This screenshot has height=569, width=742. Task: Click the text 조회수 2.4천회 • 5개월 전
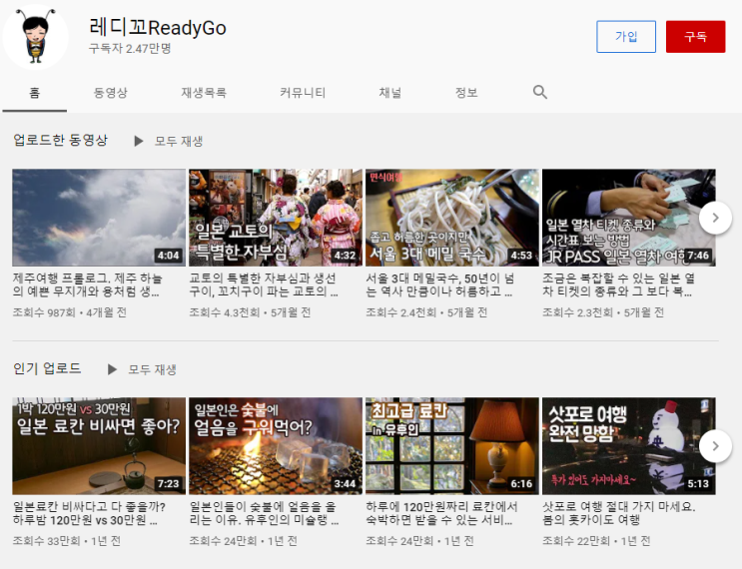click(x=426, y=312)
